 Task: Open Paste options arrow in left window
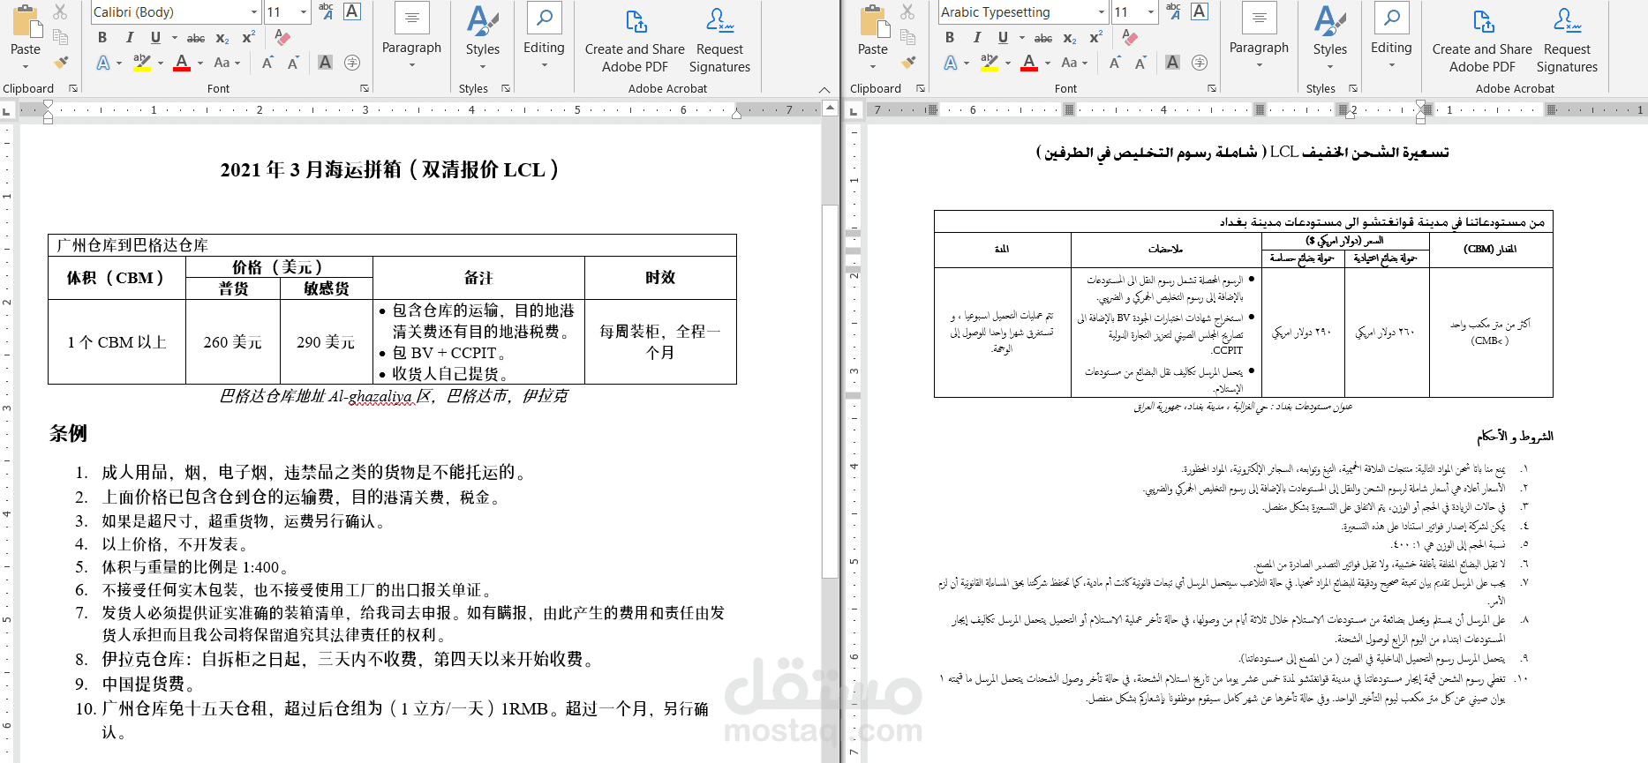(25, 67)
